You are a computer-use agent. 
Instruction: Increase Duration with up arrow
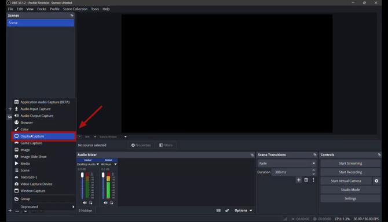click(x=313, y=170)
